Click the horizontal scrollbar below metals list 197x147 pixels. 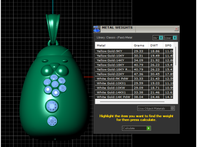coord(132,102)
